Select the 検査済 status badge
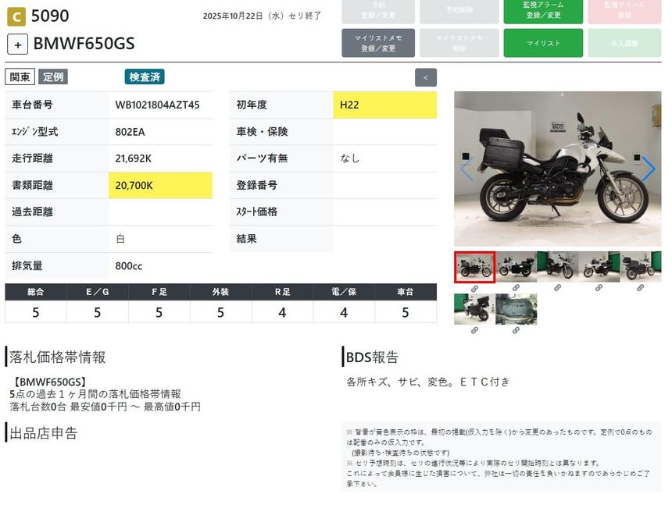The height and width of the screenshot is (519, 672). point(145,76)
